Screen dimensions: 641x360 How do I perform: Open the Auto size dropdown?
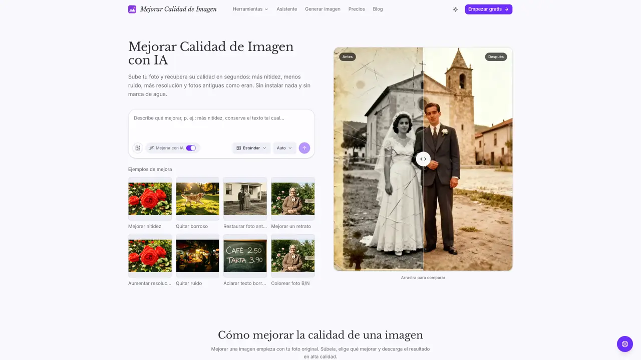pyautogui.click(x=284, y=148)
